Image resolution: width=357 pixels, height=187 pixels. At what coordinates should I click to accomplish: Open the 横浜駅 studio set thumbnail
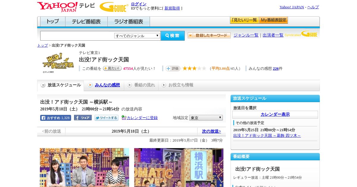(x=179, y=167)
